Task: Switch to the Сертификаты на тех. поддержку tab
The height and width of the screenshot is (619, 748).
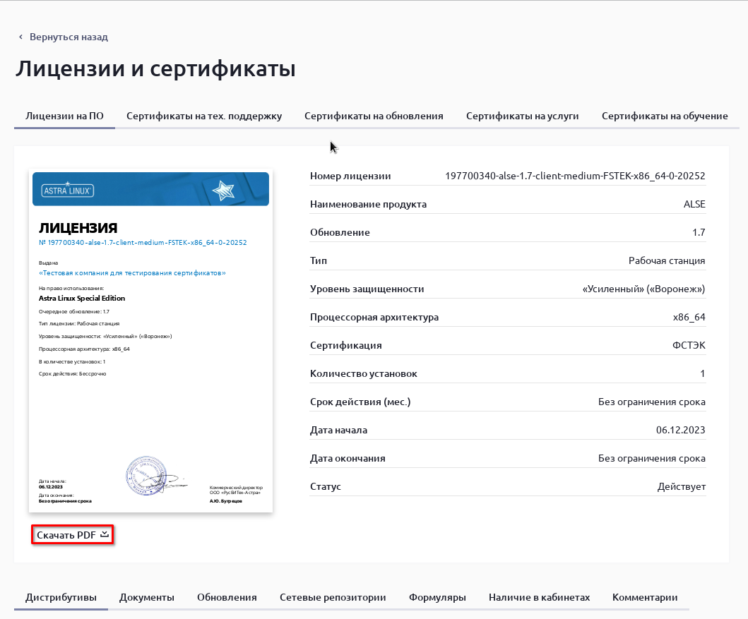Action: point(204,116)
